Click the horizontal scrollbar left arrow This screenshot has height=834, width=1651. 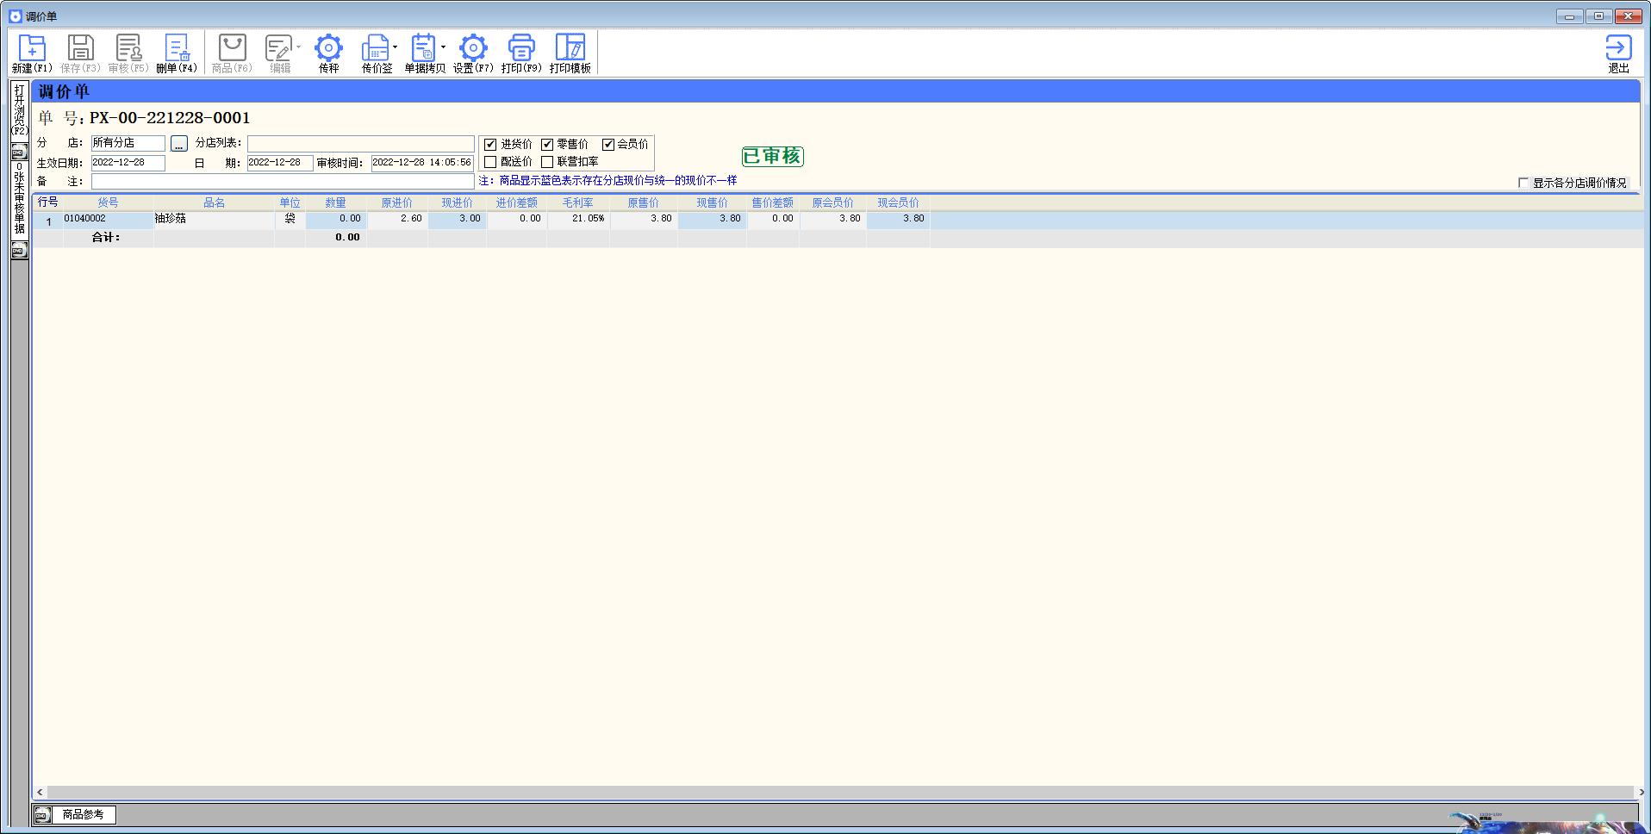click(40, 792)
